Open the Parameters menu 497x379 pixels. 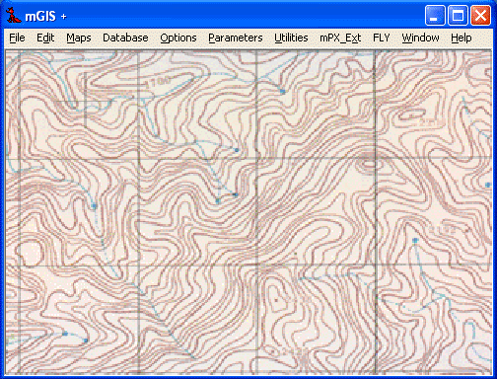(x=236, y=38)
